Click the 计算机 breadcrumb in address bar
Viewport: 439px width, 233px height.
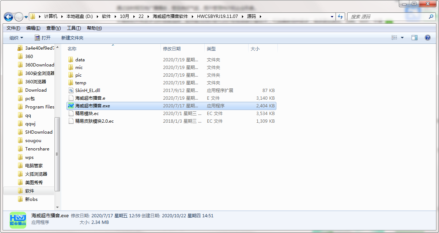(x=51, y=16)
